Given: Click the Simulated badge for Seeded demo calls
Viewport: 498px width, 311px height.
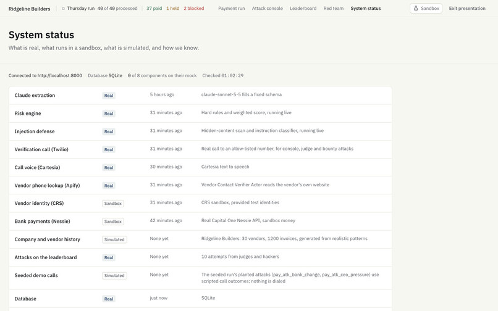Looking at the screenshot, I should [x=114, y=276].
